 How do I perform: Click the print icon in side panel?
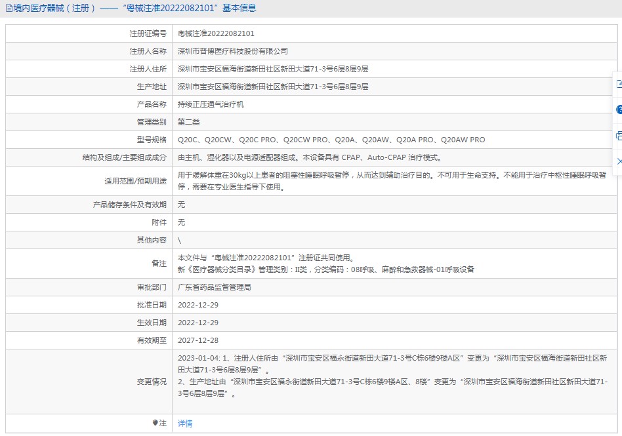(618, 136)
